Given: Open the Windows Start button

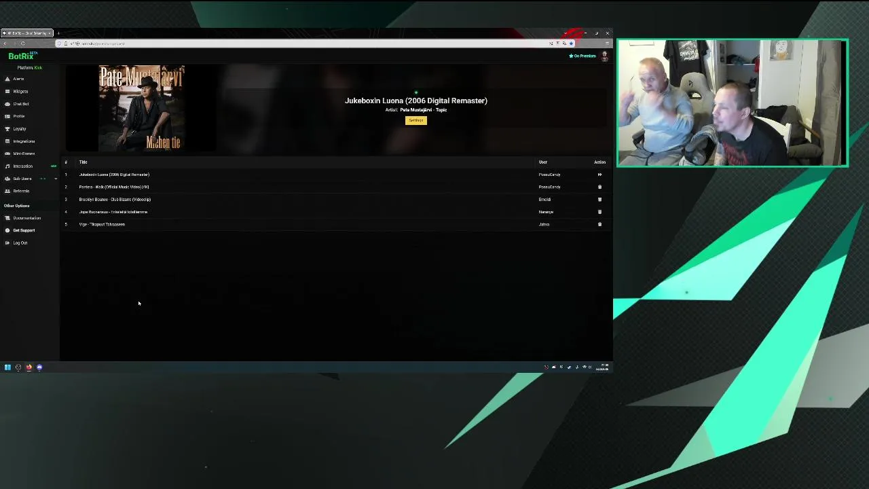Looking at the screenshot, I should (x=7, y=367).
